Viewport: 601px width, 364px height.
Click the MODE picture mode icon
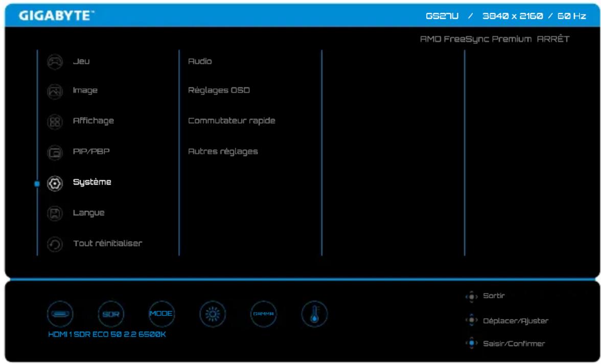pyautogui.click(x=161, y=314)
